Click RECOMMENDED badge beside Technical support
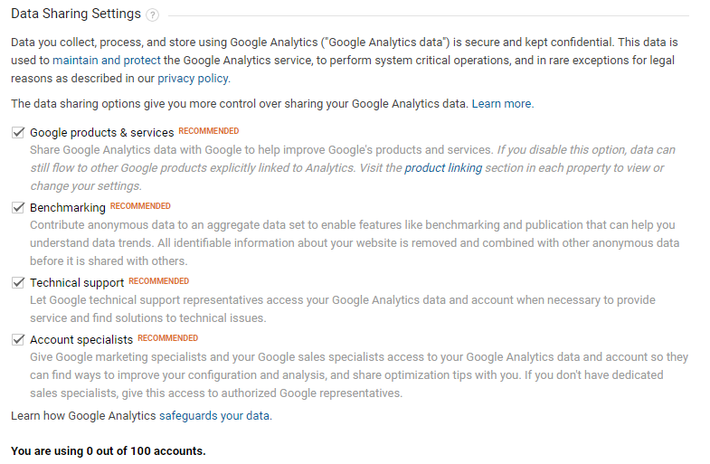 click(x=159, y=281)
